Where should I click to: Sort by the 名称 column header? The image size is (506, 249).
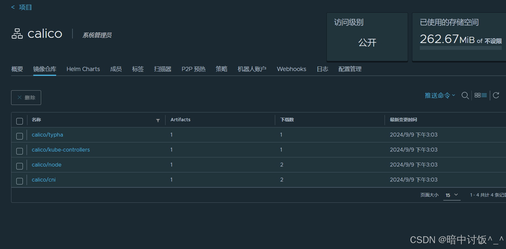click(x=36, y=120)
